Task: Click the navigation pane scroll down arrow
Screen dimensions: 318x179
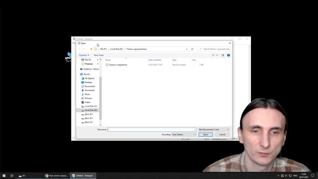Action: (x=100, y=125)
